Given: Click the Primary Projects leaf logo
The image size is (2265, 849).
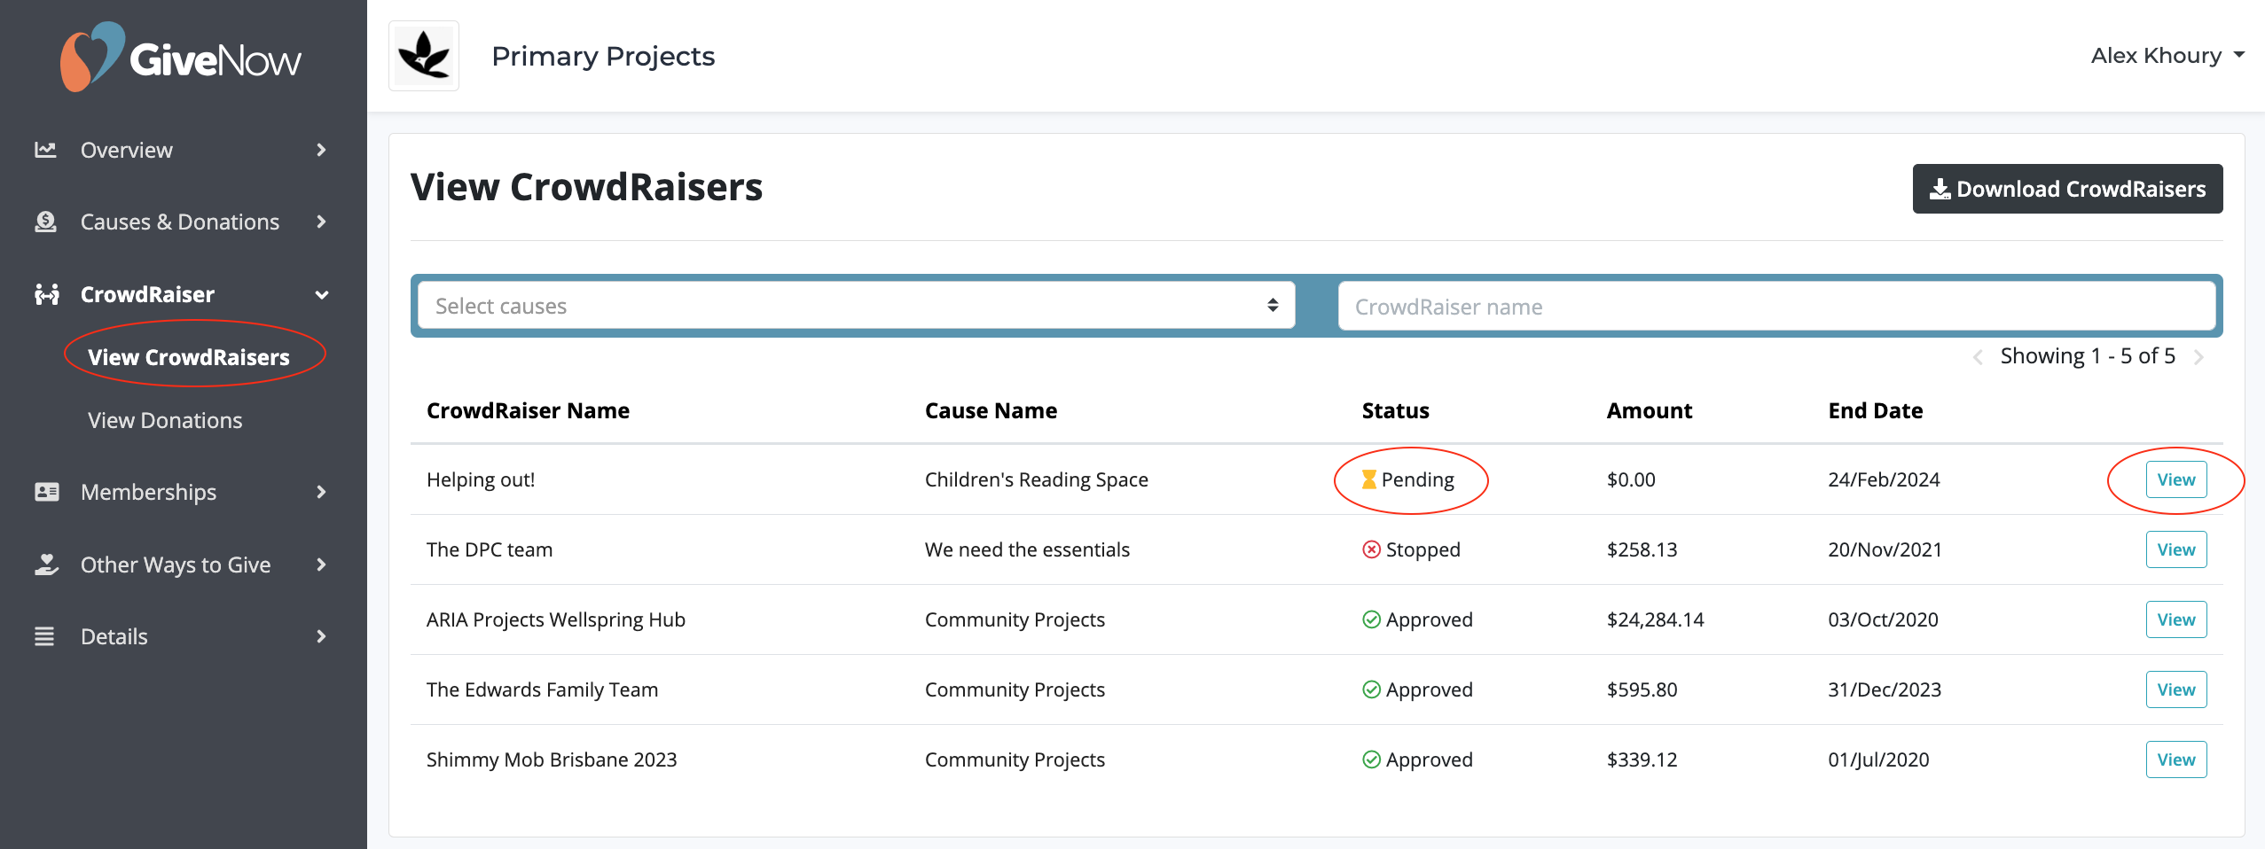Looking at the screenshot, I should click(x=424, y=56).
